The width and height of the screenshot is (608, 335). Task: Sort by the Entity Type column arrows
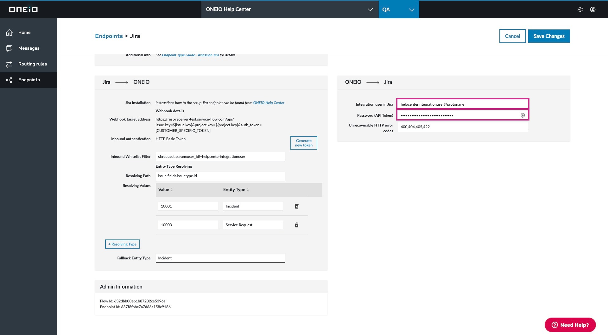pyautogui.click(x=248, y=190)
